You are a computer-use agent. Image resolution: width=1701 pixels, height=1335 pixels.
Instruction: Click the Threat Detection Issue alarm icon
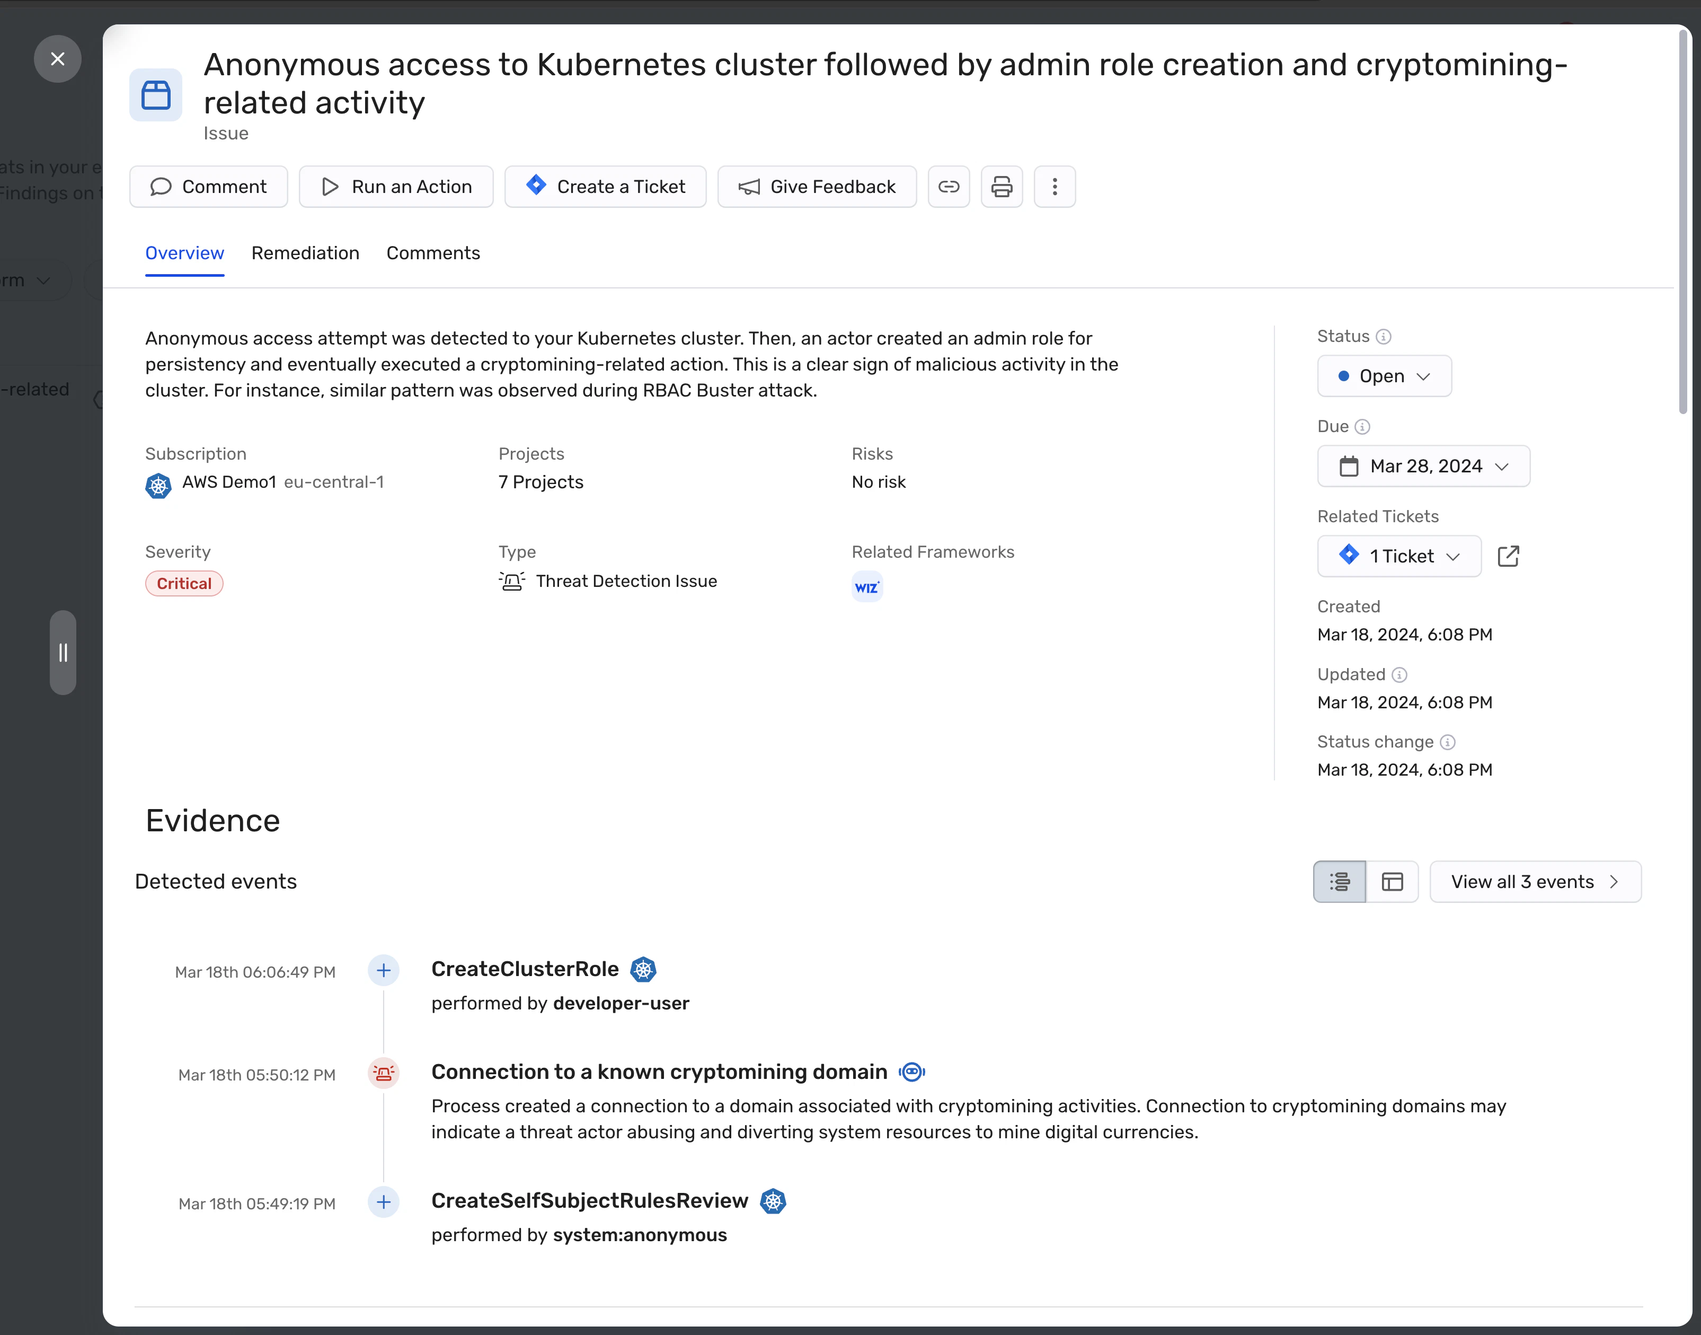(511, 581)
